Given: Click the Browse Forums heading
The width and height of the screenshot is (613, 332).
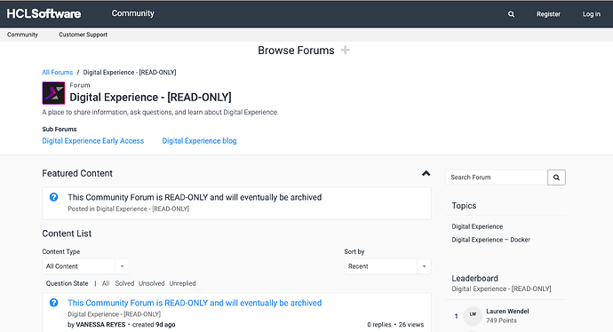Looking at the screenshot, I should pyautogui.click(x=296, y=51).
